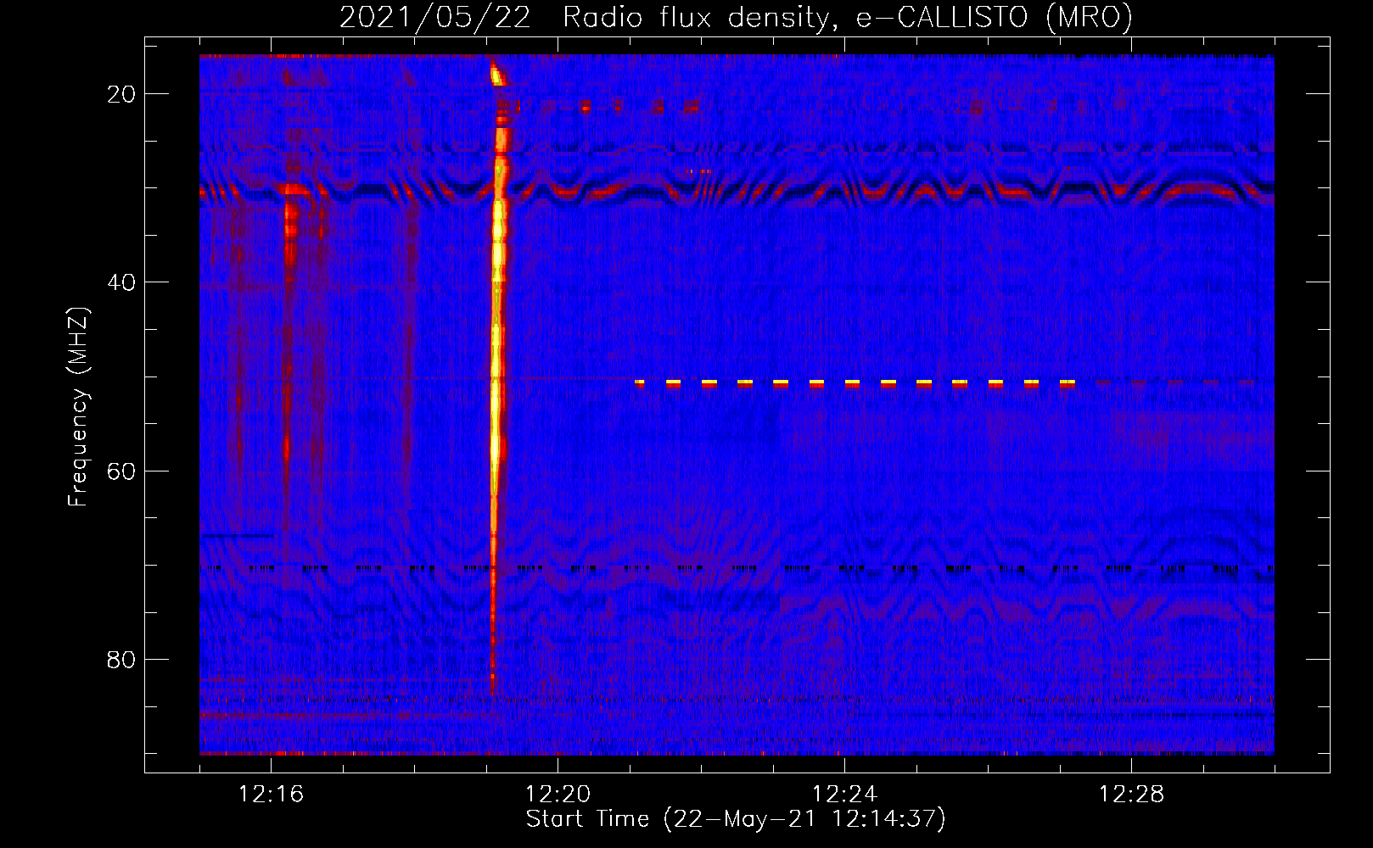Viewport: 1373px width, 848px height.
Task: Click the 12:16 time tick label
Action: pyautogui.click(x=271, y=795)
